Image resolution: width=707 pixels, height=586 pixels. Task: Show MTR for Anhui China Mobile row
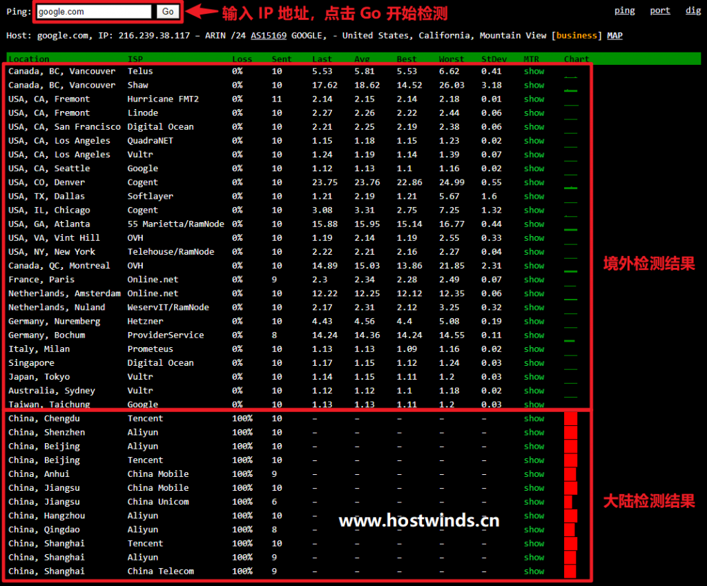tap(534, 473)
